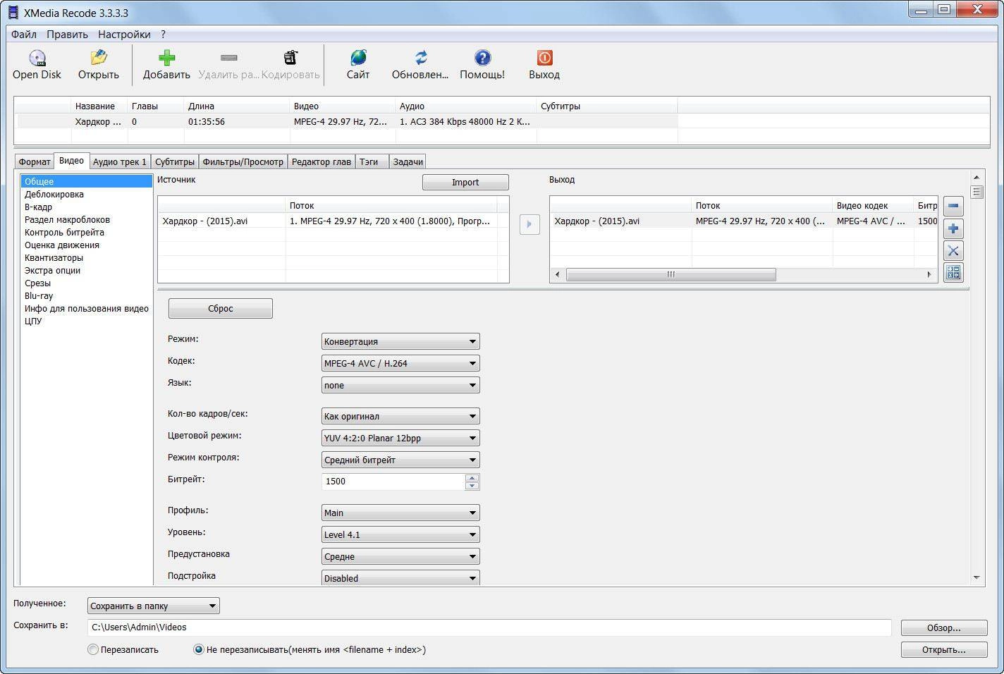Screen dimensions: 1004x674
Task: Switch to the Задачи tab
Action: [408, 161]
